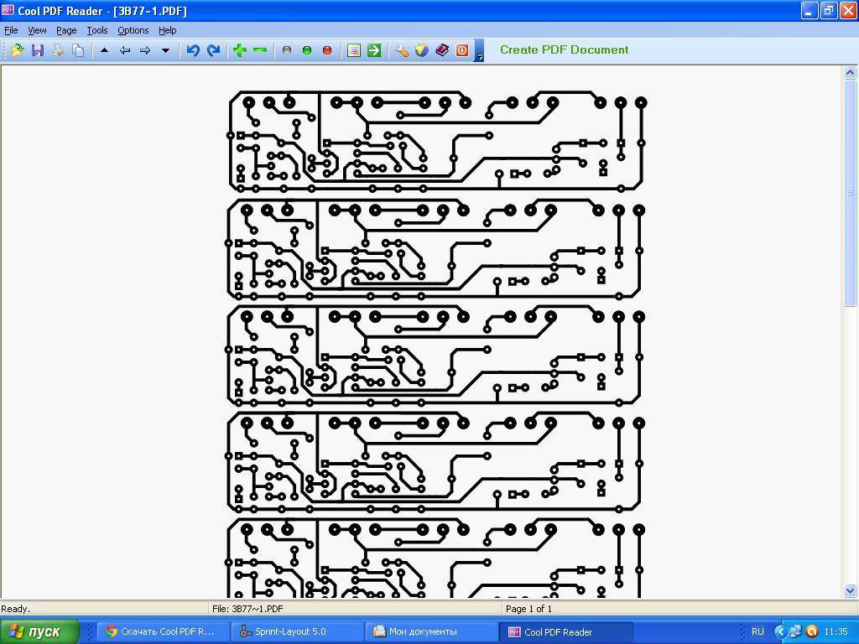The width and height of the screenshot is (859, 644).
Task: Click the RU language indicator
Action: coord(757,631)
